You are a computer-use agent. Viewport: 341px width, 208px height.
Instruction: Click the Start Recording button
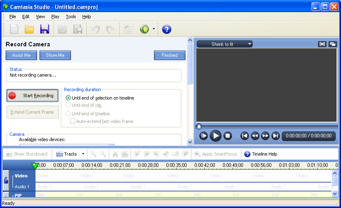coord(33,96)
